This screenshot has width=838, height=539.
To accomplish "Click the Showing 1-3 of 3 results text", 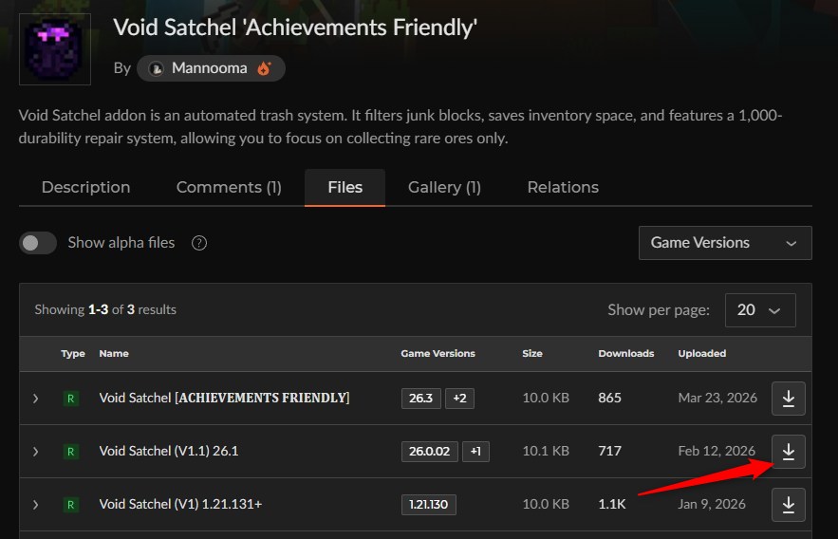I will (x=105, y=310).
